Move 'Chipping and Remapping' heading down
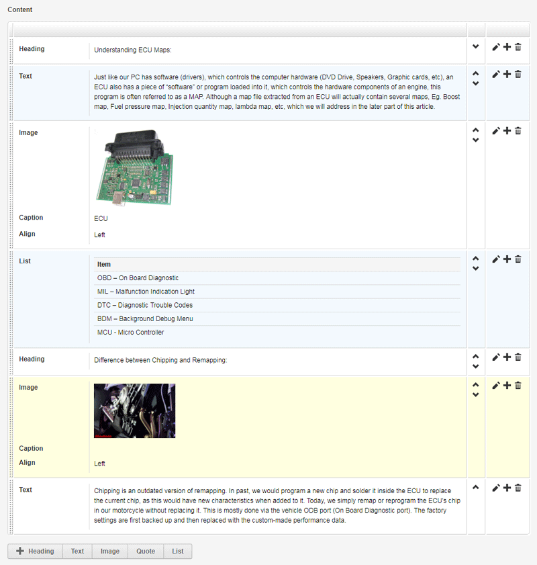This screenshot has height=565, width=537. pyautogui.click(x=476, y=366)
